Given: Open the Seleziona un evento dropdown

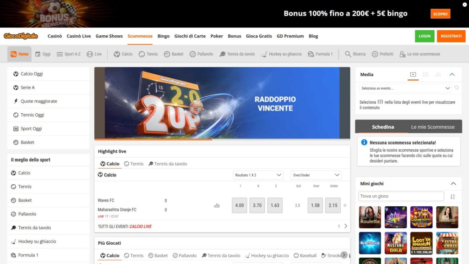Looking at the screenshot, I should (403, 88).
